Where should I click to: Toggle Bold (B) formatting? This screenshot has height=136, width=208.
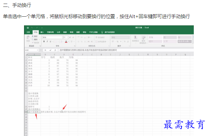click(44, 42)
